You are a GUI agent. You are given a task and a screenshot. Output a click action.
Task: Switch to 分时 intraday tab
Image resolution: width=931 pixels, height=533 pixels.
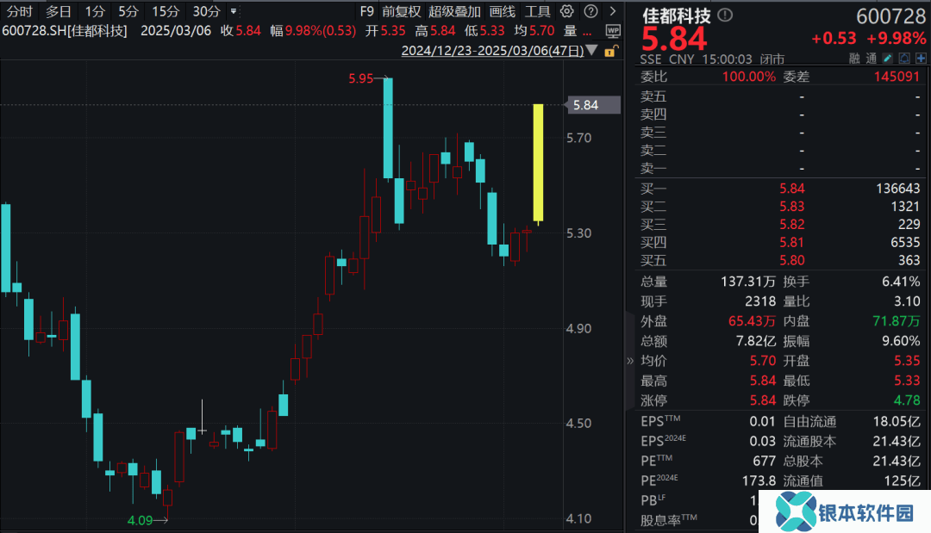pos(19,11)
